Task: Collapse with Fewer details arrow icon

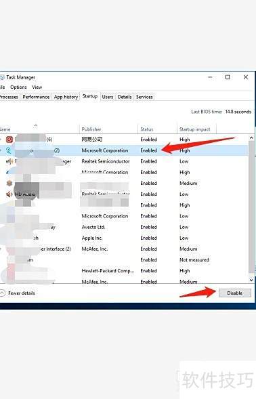Action: [2, 293]
